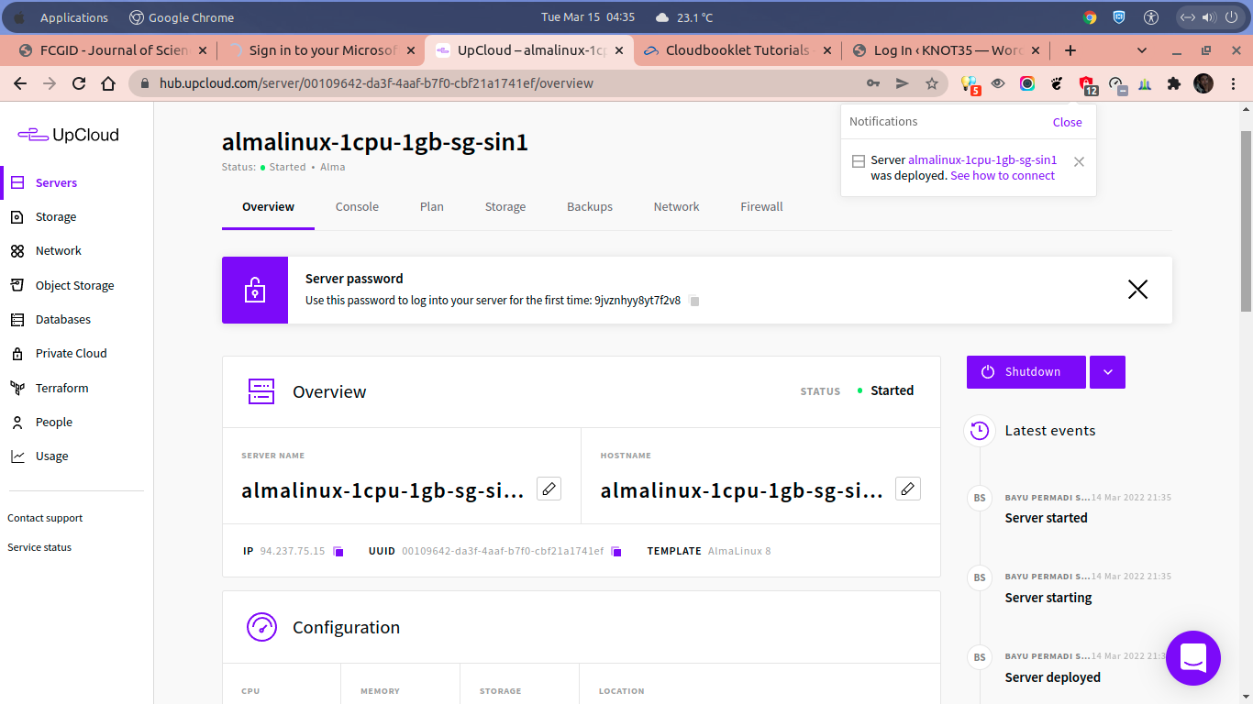Viewport: 1253px width, 704px height.
Task: Select the Overview tab
Action: [268, 207]
